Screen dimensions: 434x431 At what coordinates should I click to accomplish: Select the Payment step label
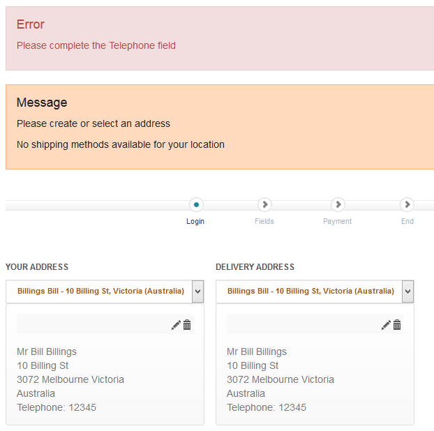[338, 221]
